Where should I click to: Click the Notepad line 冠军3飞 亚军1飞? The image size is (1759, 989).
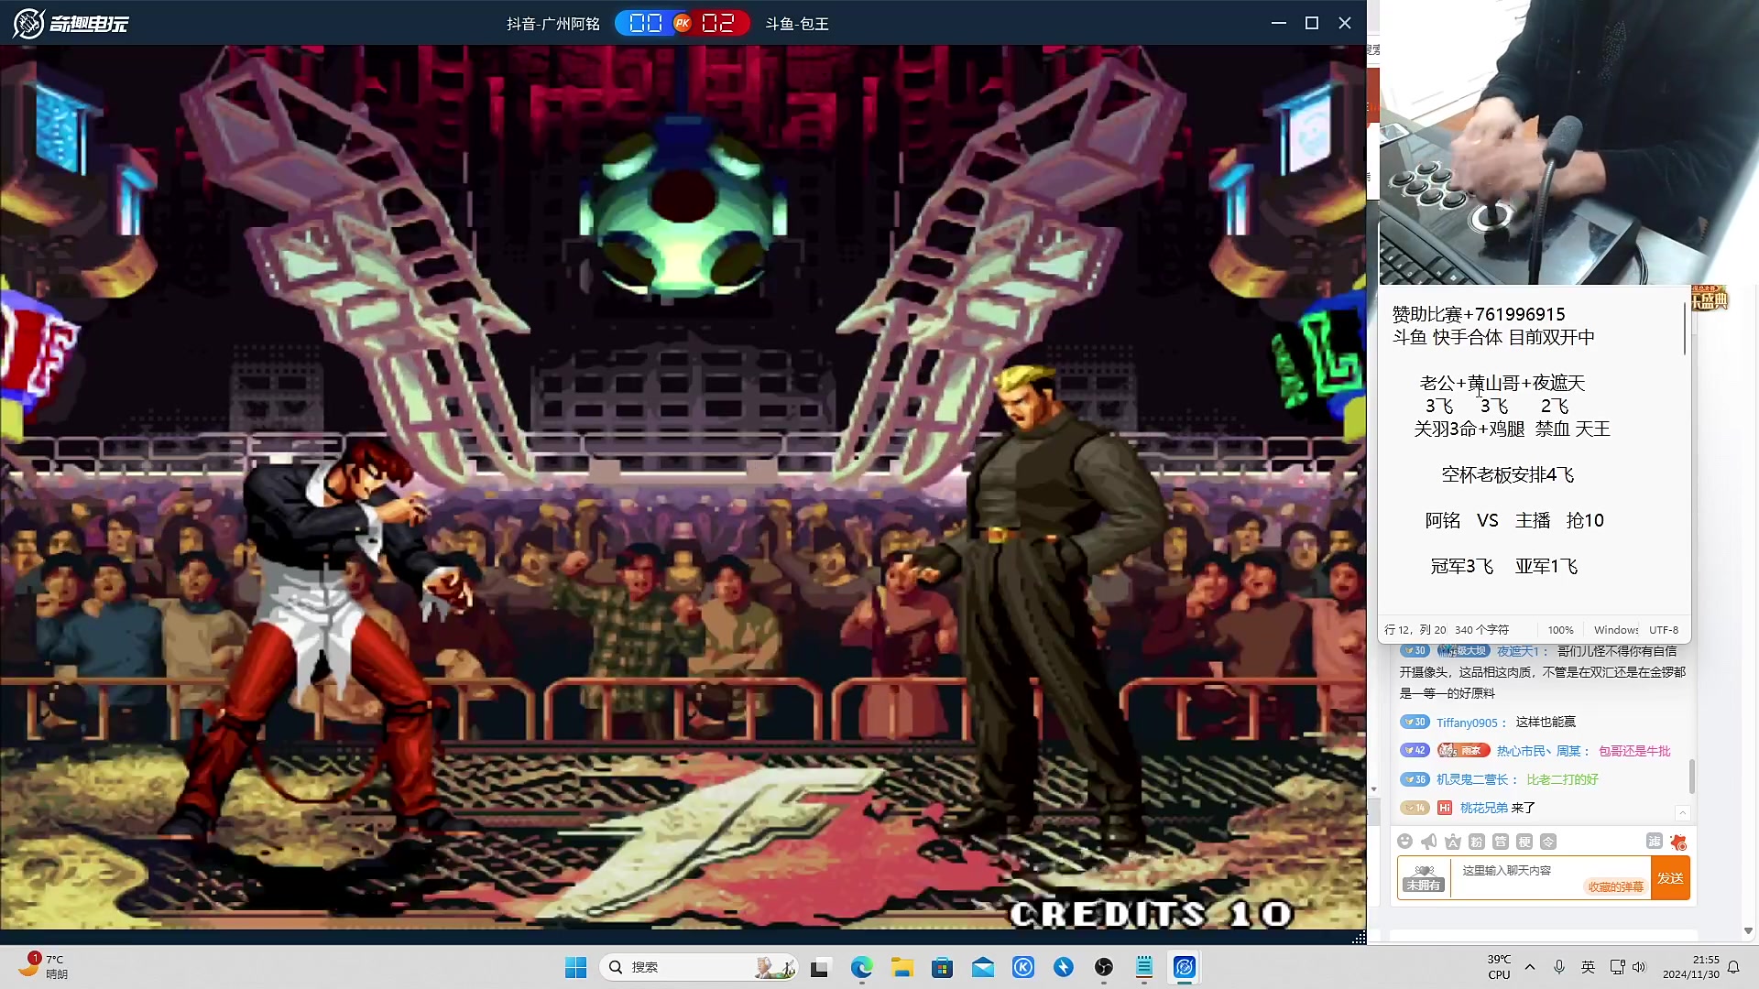click(1504, 566)
